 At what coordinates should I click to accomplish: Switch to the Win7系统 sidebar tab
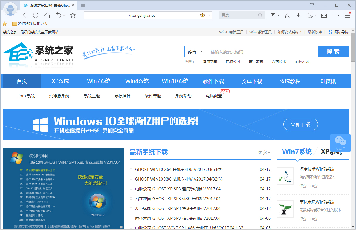pos(297,152)
